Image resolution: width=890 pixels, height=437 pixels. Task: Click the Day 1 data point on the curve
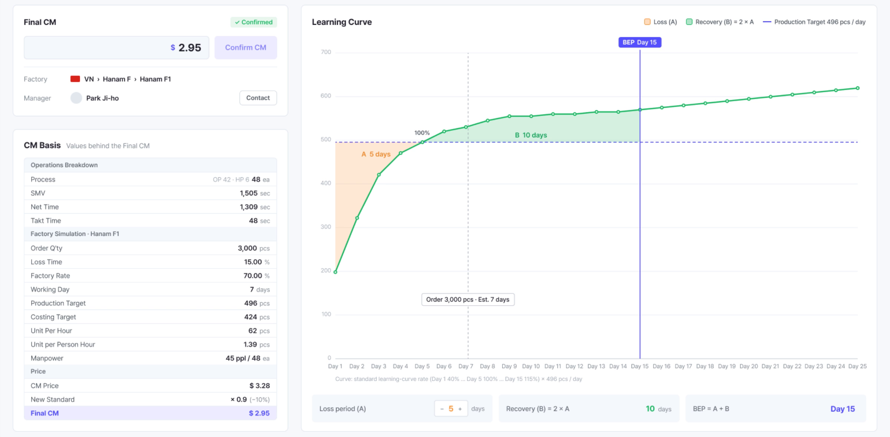point(335,272)
